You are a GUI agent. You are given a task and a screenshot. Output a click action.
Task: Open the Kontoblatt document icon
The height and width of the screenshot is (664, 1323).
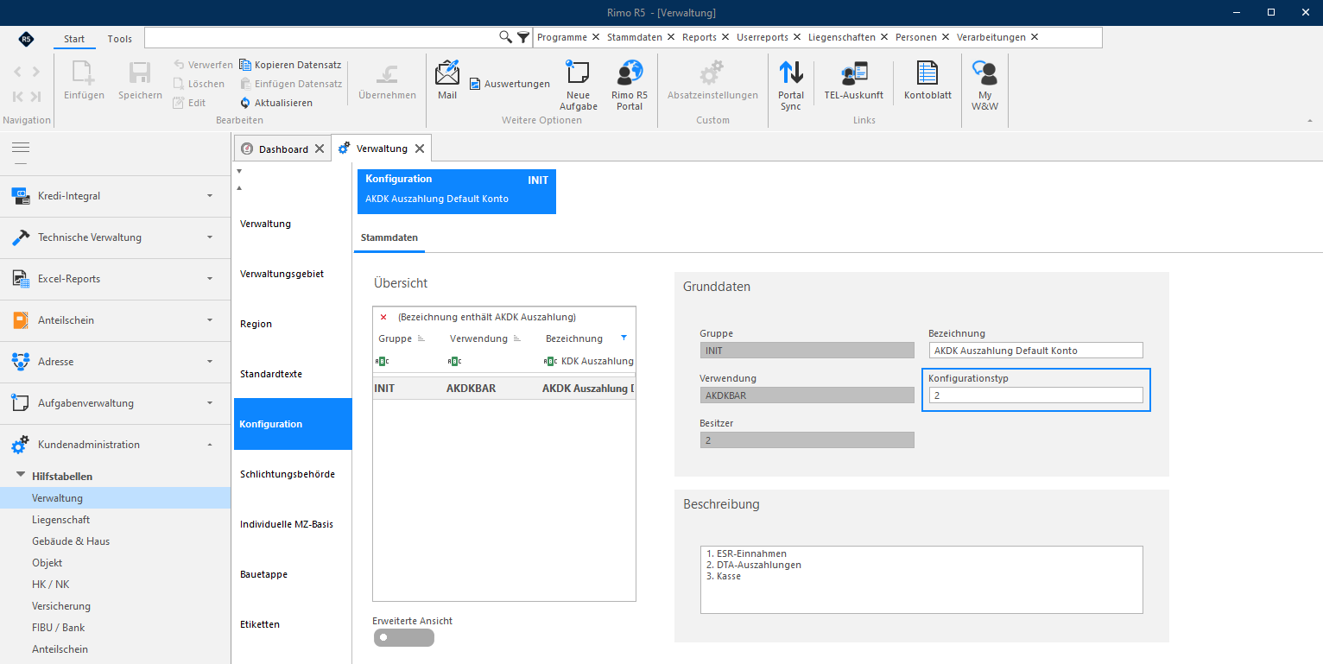click(927, 73)
